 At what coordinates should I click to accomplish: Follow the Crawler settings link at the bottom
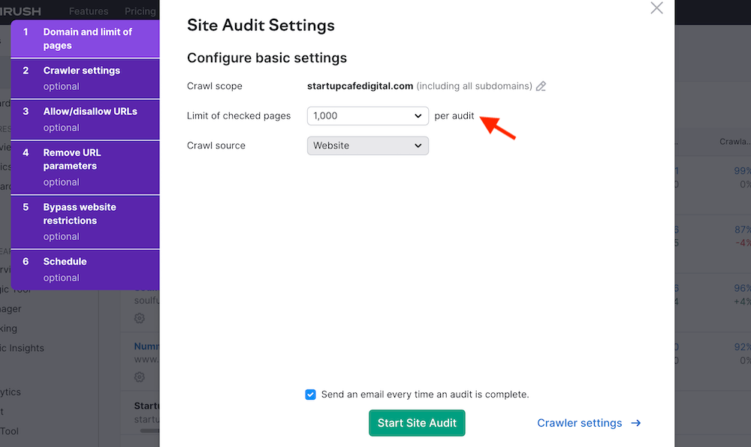point(580,423)
